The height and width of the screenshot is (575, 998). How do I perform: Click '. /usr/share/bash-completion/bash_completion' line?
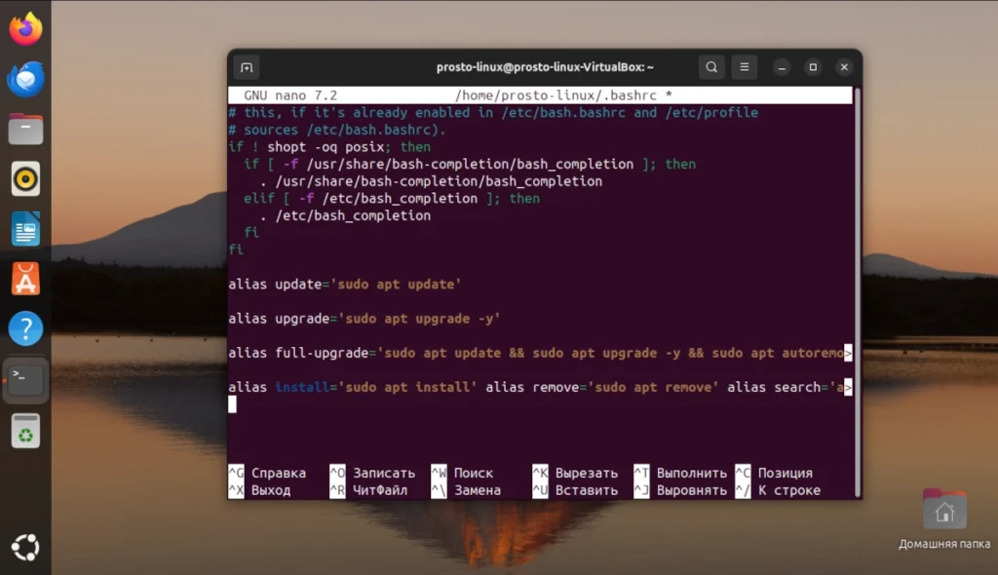pyautogui.click(x=431, y=181)
